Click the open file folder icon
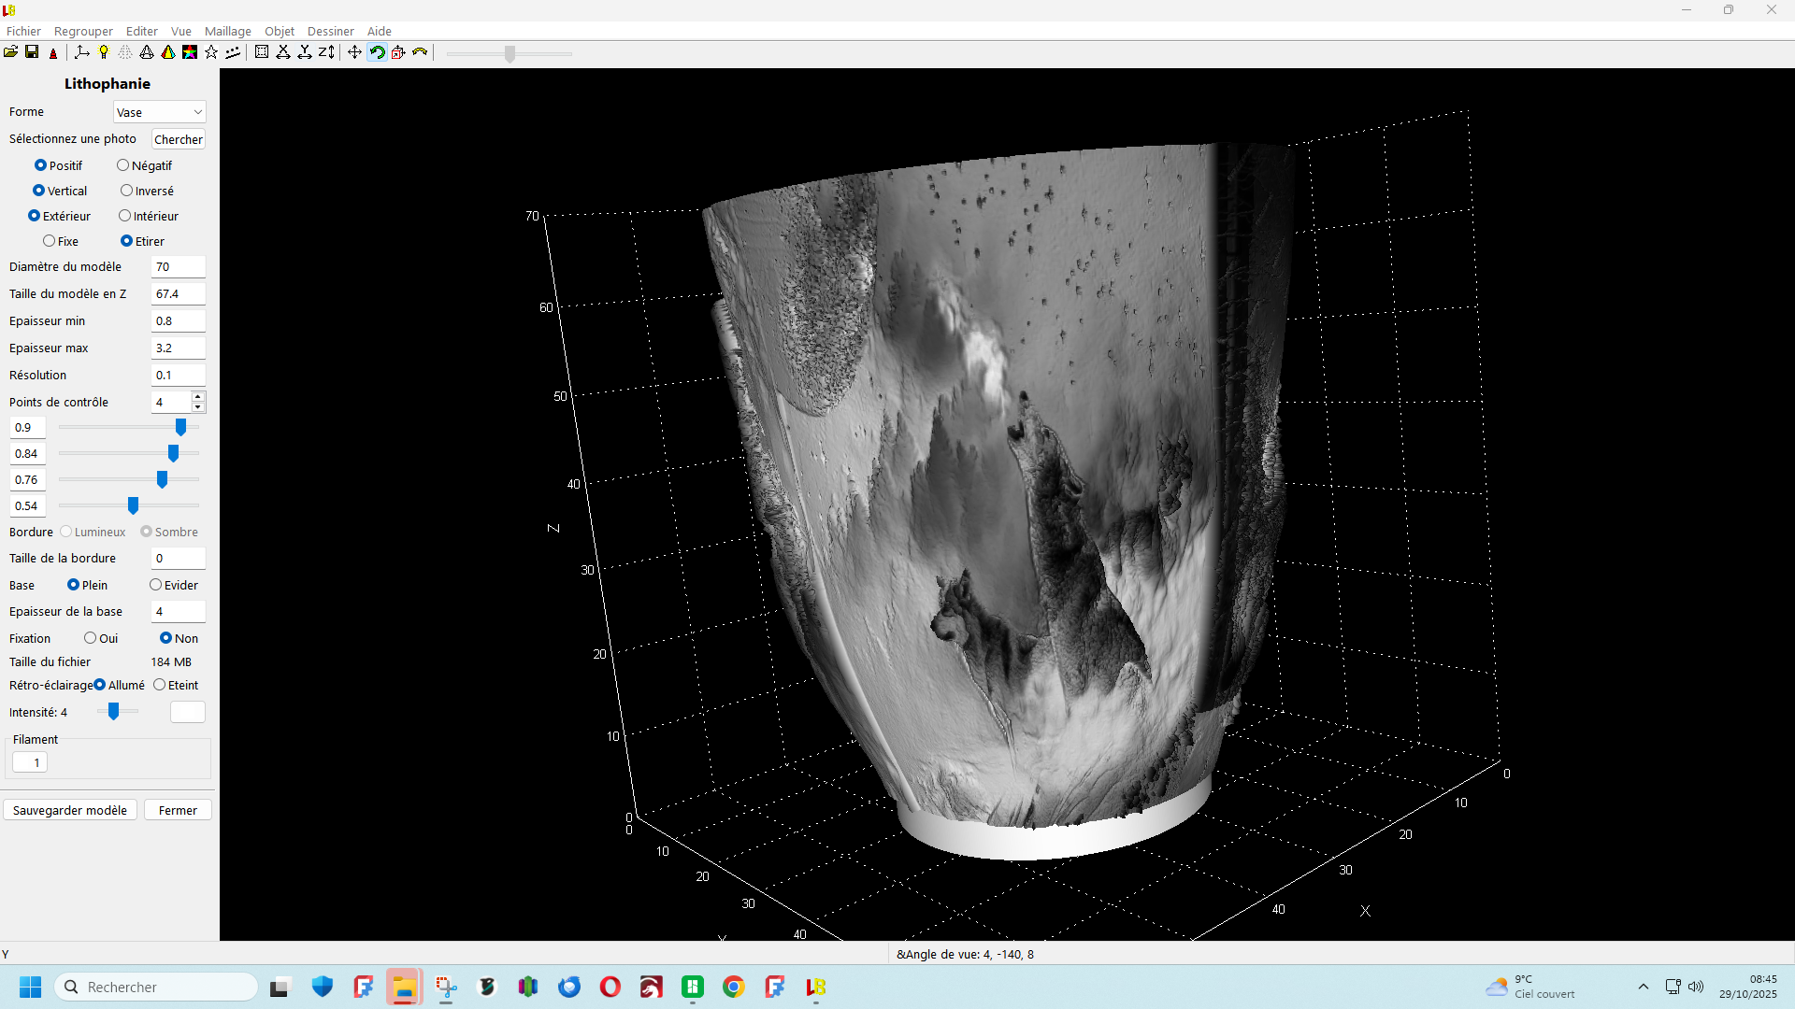 tap(10, 52)
